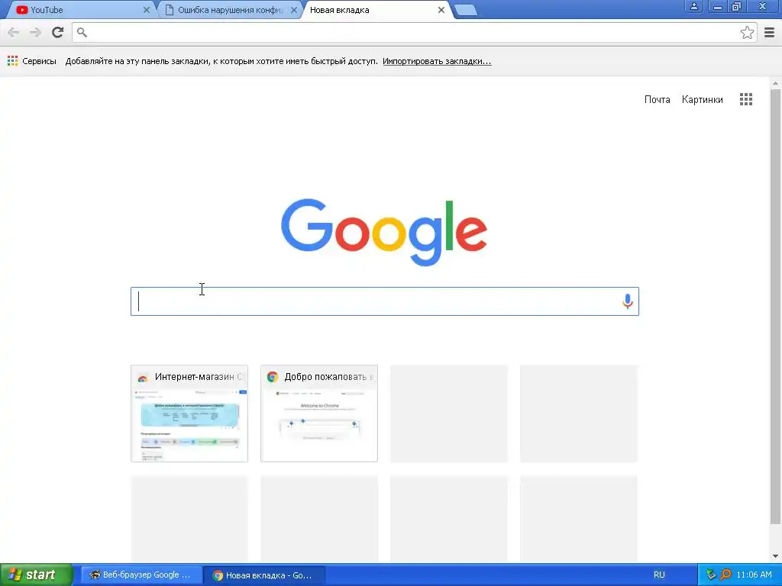Close the YouTube tab
This screenshot has height=586, width=782.
click(146, 10)
